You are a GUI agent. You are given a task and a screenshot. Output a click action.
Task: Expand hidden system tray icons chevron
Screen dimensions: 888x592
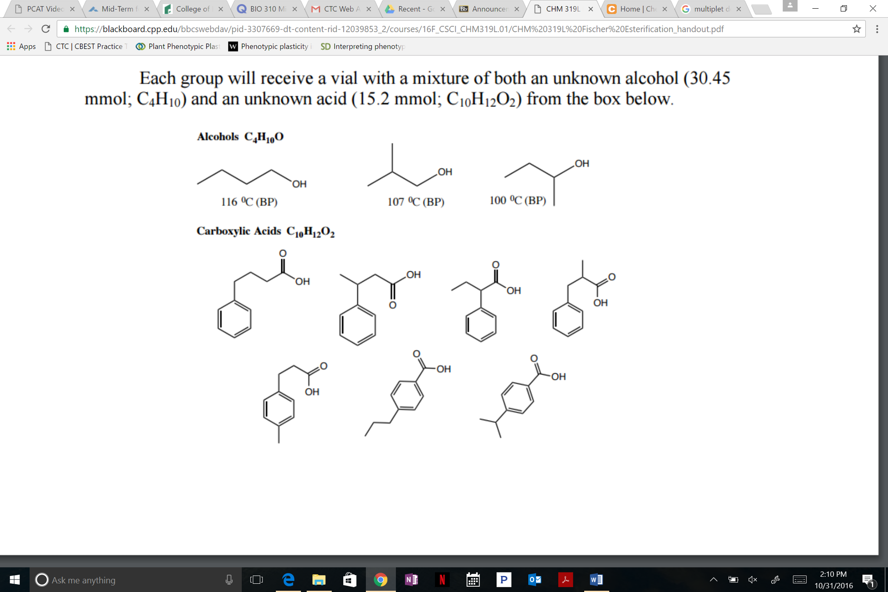tap(713, 579)
